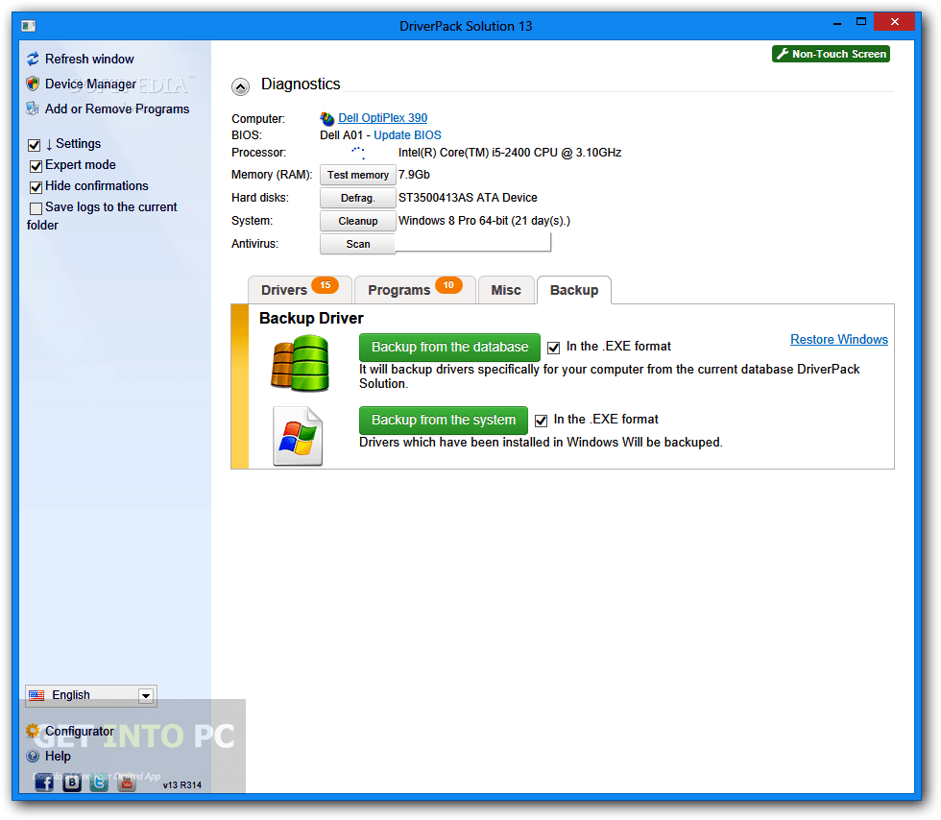
Task: Open the Facebook icon at bottom left
Action: (x=43, y=782)
